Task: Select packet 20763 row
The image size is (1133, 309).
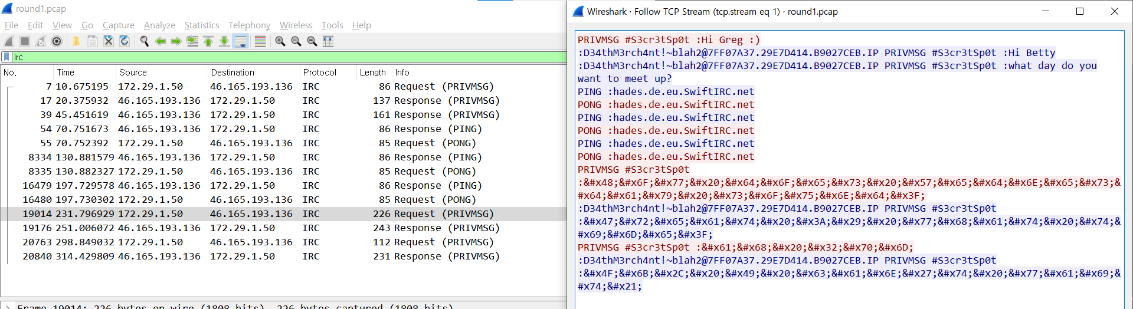Action: (x=283, y=242)
